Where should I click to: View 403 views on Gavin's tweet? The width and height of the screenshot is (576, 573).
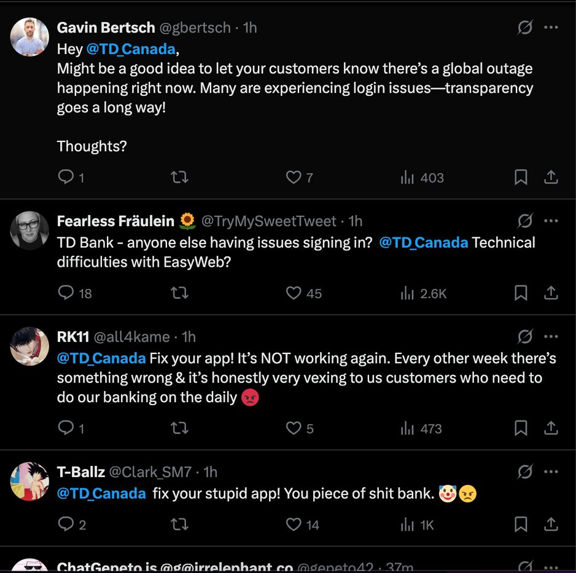click(x=422, y=178)
